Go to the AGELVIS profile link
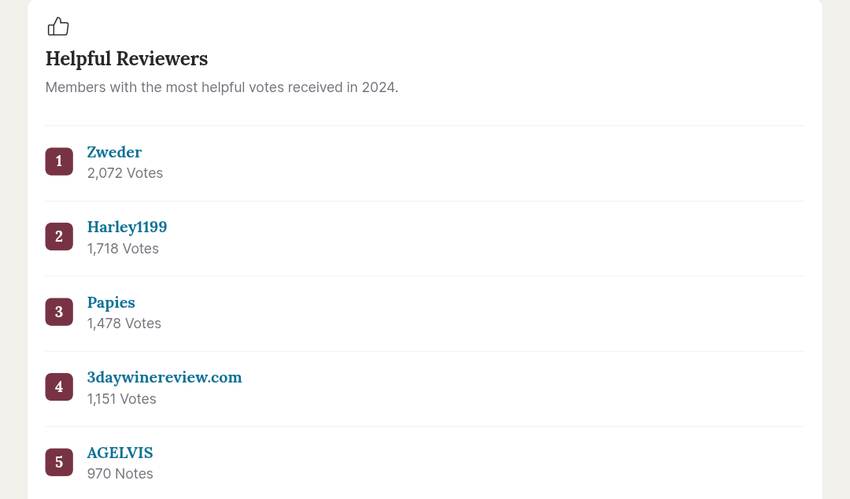The height and width of the screenshot is (499, 850). [120, 453]
